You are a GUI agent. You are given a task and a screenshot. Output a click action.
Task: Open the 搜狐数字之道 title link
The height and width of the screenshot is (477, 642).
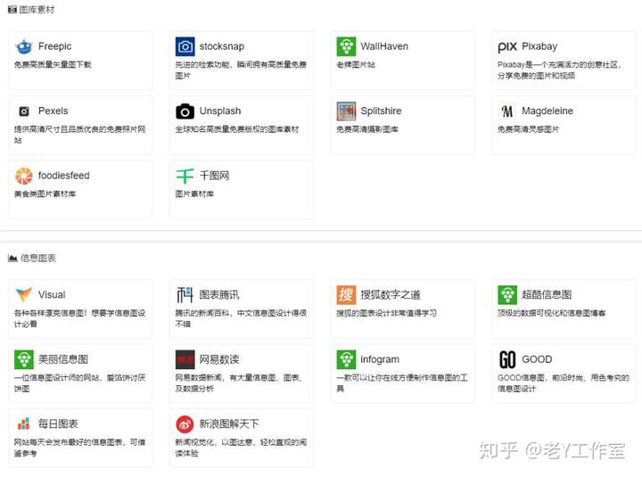[x=391, y=295]
